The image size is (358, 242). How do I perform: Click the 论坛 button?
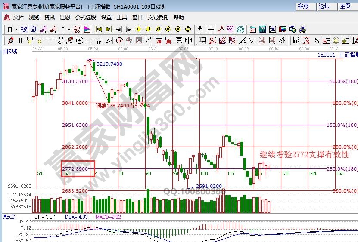324,6
